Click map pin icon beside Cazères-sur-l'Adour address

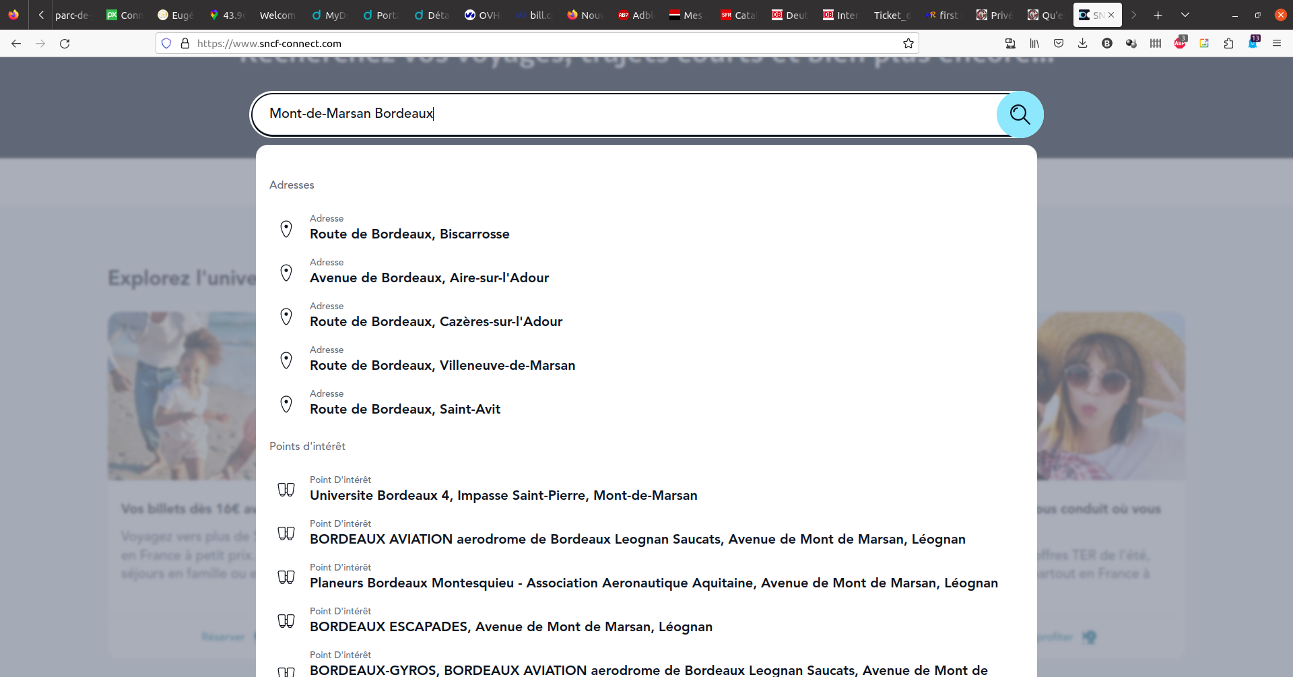coord(286,317)
